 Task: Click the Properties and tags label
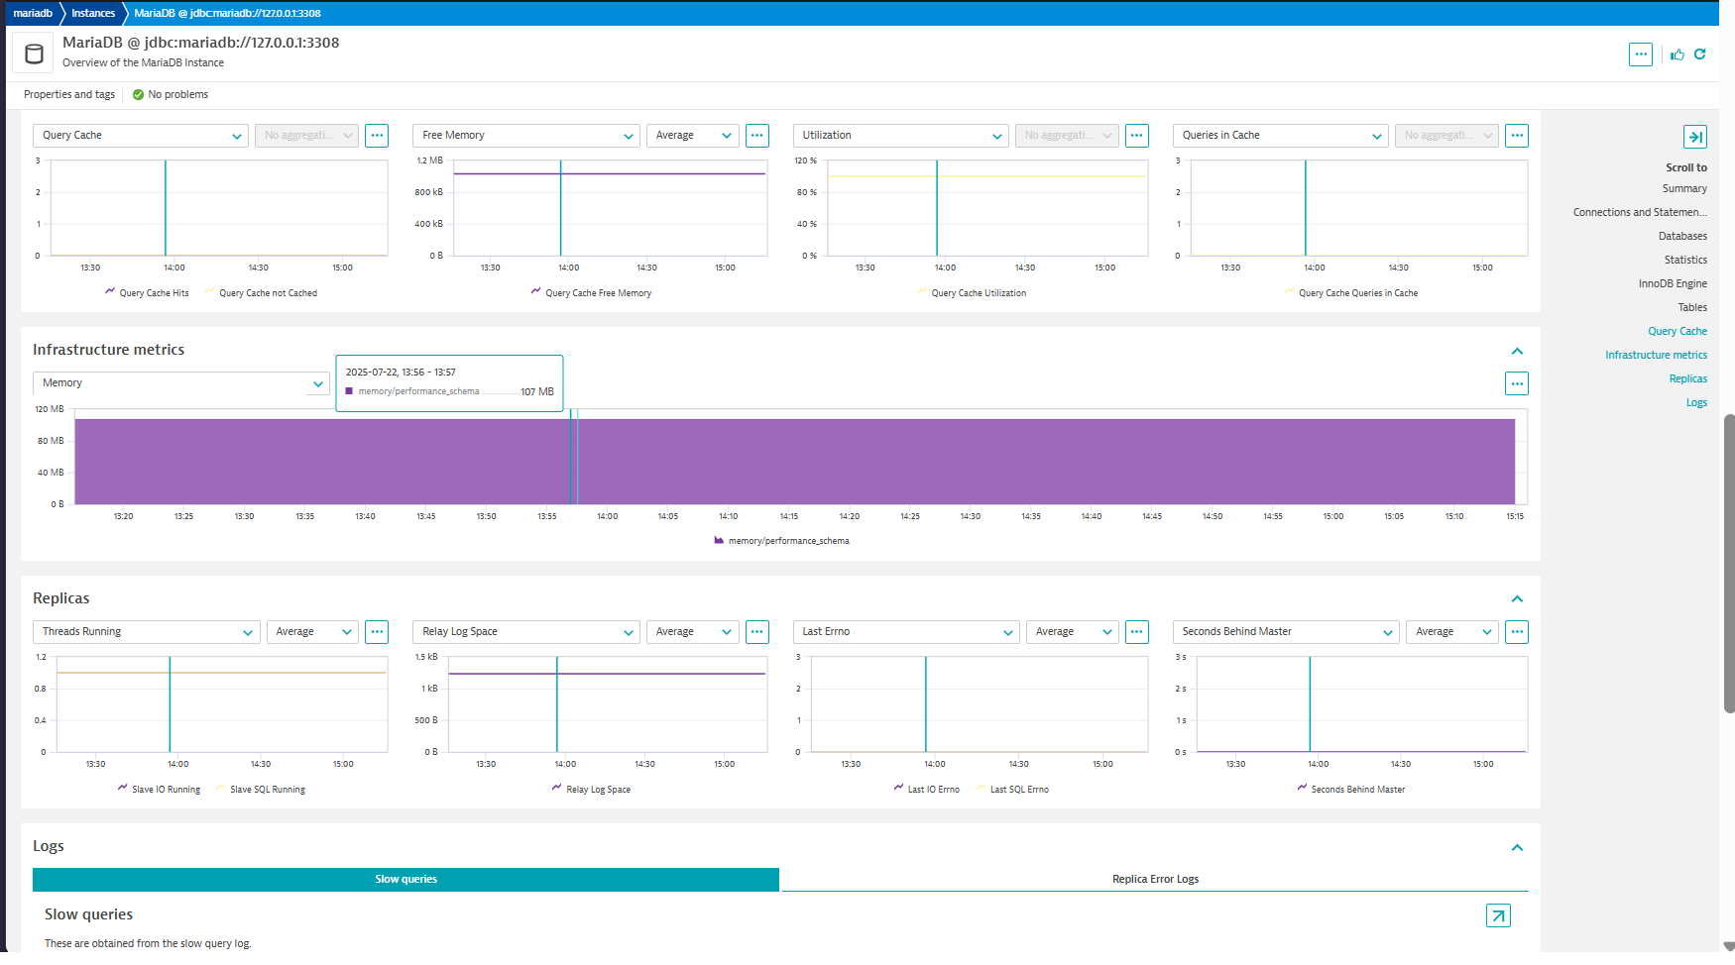pyautogui.click(x=69, y=95)
